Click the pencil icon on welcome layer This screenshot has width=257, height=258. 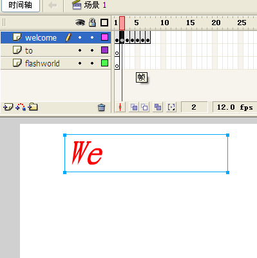pos(68,37)
